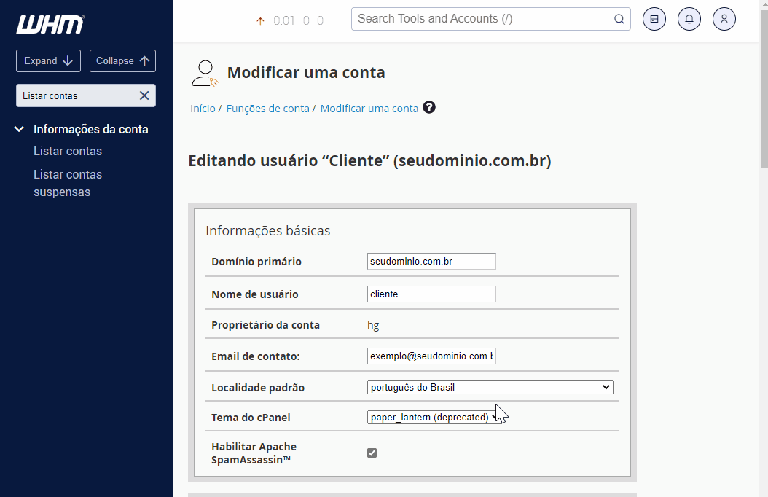Focus Search Tools and Accounts field

coord(491,19)
